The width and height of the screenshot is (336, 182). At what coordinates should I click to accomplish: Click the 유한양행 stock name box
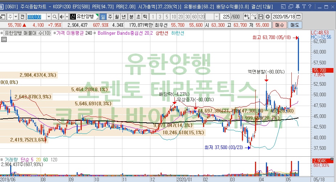[84, 17]
